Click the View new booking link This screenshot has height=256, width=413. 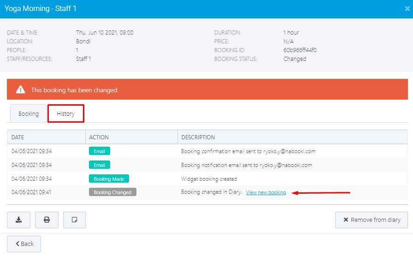(266, 192)
